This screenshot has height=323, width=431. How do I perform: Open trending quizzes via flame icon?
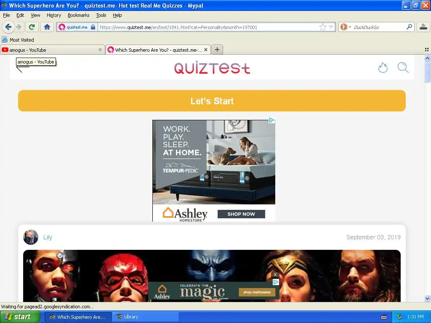383,68
